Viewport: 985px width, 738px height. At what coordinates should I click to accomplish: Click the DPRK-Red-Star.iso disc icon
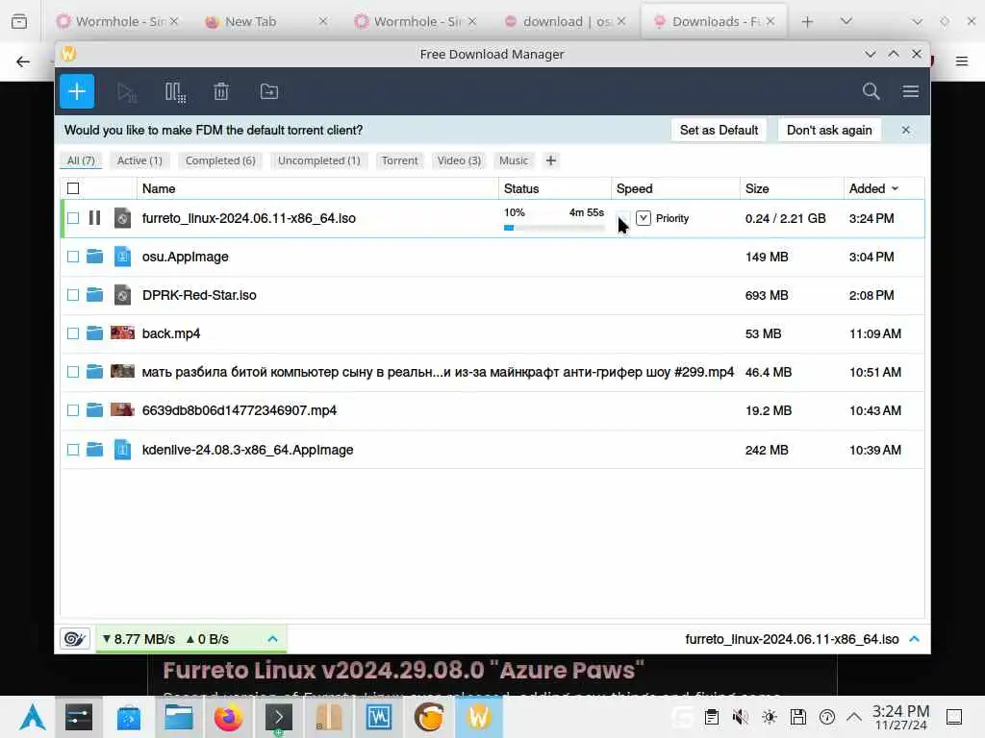(122, 294)
